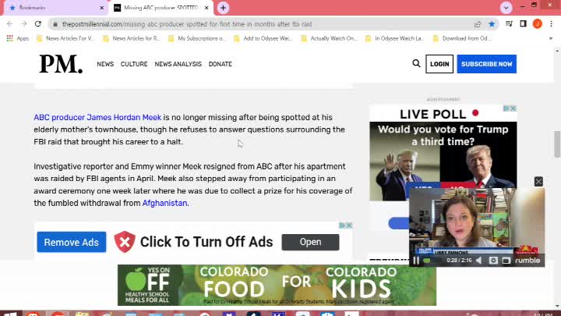
Task: Open the NEWS ANALYSIS menu item
Action: (178, 64)
